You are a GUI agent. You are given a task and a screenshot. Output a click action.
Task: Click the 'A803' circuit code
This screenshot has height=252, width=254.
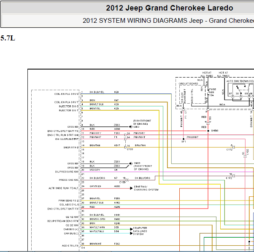(x=117, y=186)
